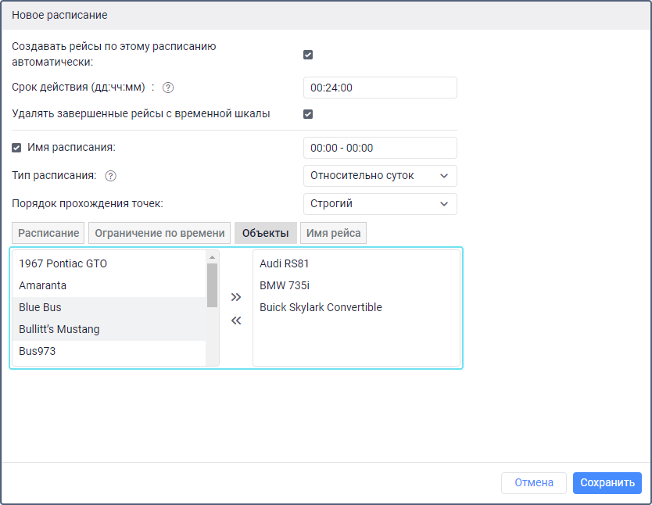Click help icon next to Срок действия
This screenshot has width=652, height=505.
pos(168,88)
